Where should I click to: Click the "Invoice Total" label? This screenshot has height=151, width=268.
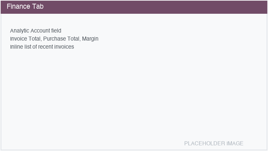click(x=25, y=39)
